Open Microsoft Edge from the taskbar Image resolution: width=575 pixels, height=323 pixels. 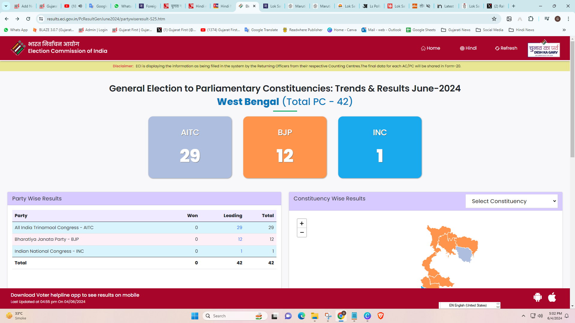click(302, 316)
